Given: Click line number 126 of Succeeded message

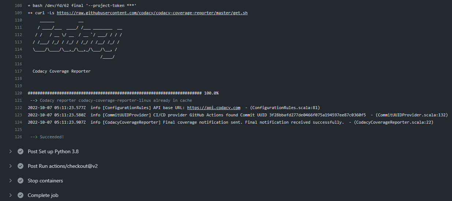Looking at the screenshot, I should click(x=19, y=137).
